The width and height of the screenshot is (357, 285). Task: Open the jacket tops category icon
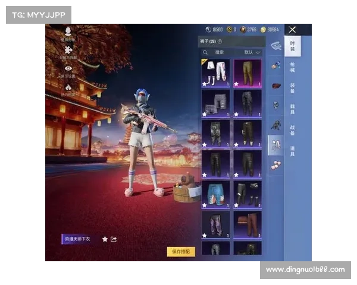(276, 125)
